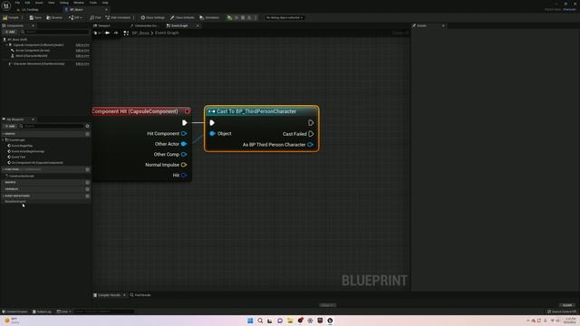Select Capsule Component in components tree

[38, 45]
